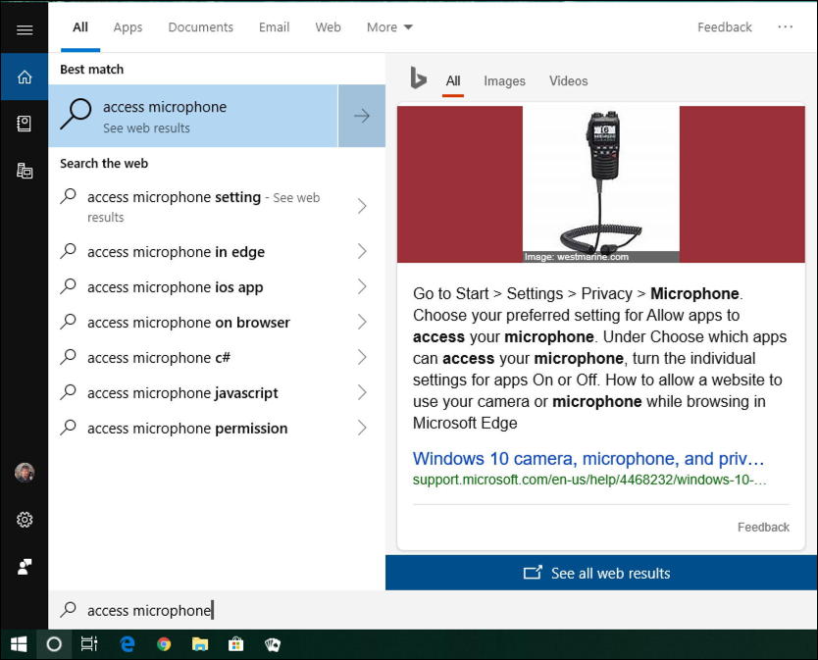Open the Devices icon in the sidebar
Viewport: 818px width, 660px height.
click(x=25, y=170)
